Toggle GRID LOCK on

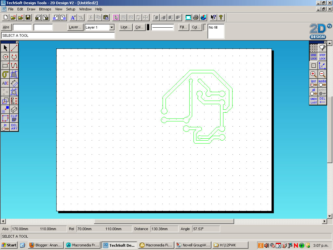click(313, 57)
